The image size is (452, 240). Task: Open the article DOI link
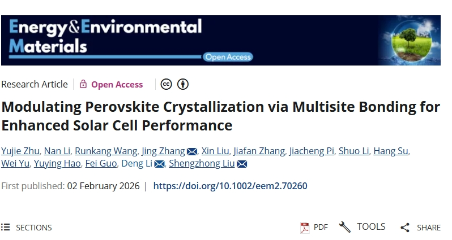[x=230, y=186]
